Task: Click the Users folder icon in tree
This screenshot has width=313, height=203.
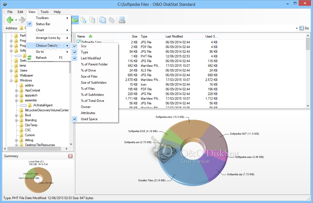Action: click(16, 70)
